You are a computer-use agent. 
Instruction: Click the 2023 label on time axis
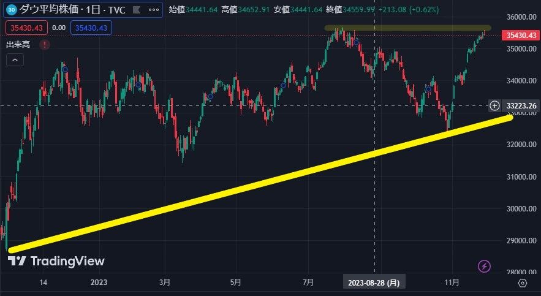pos(99,283)
